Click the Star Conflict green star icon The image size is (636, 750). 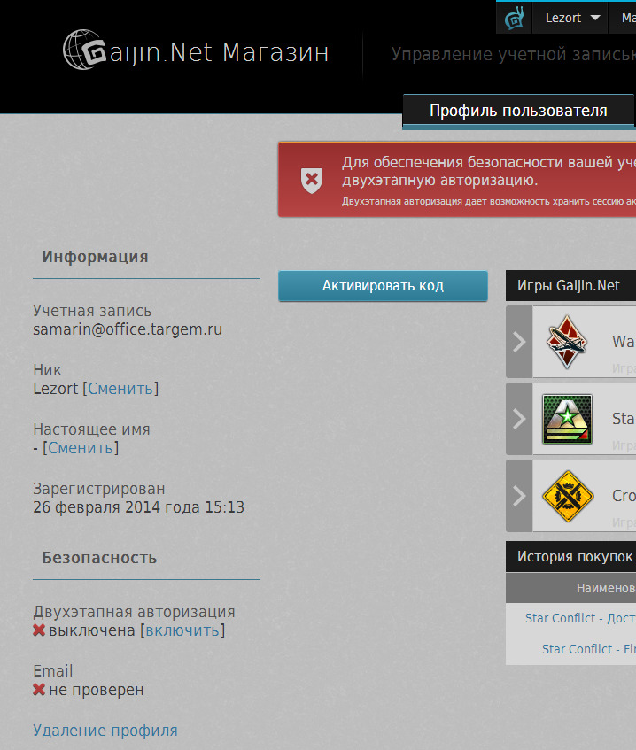[567, 419]
